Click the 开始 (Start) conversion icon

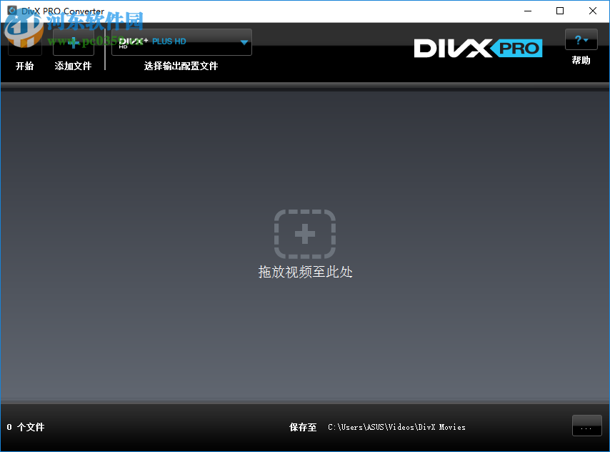pos(24,43)
